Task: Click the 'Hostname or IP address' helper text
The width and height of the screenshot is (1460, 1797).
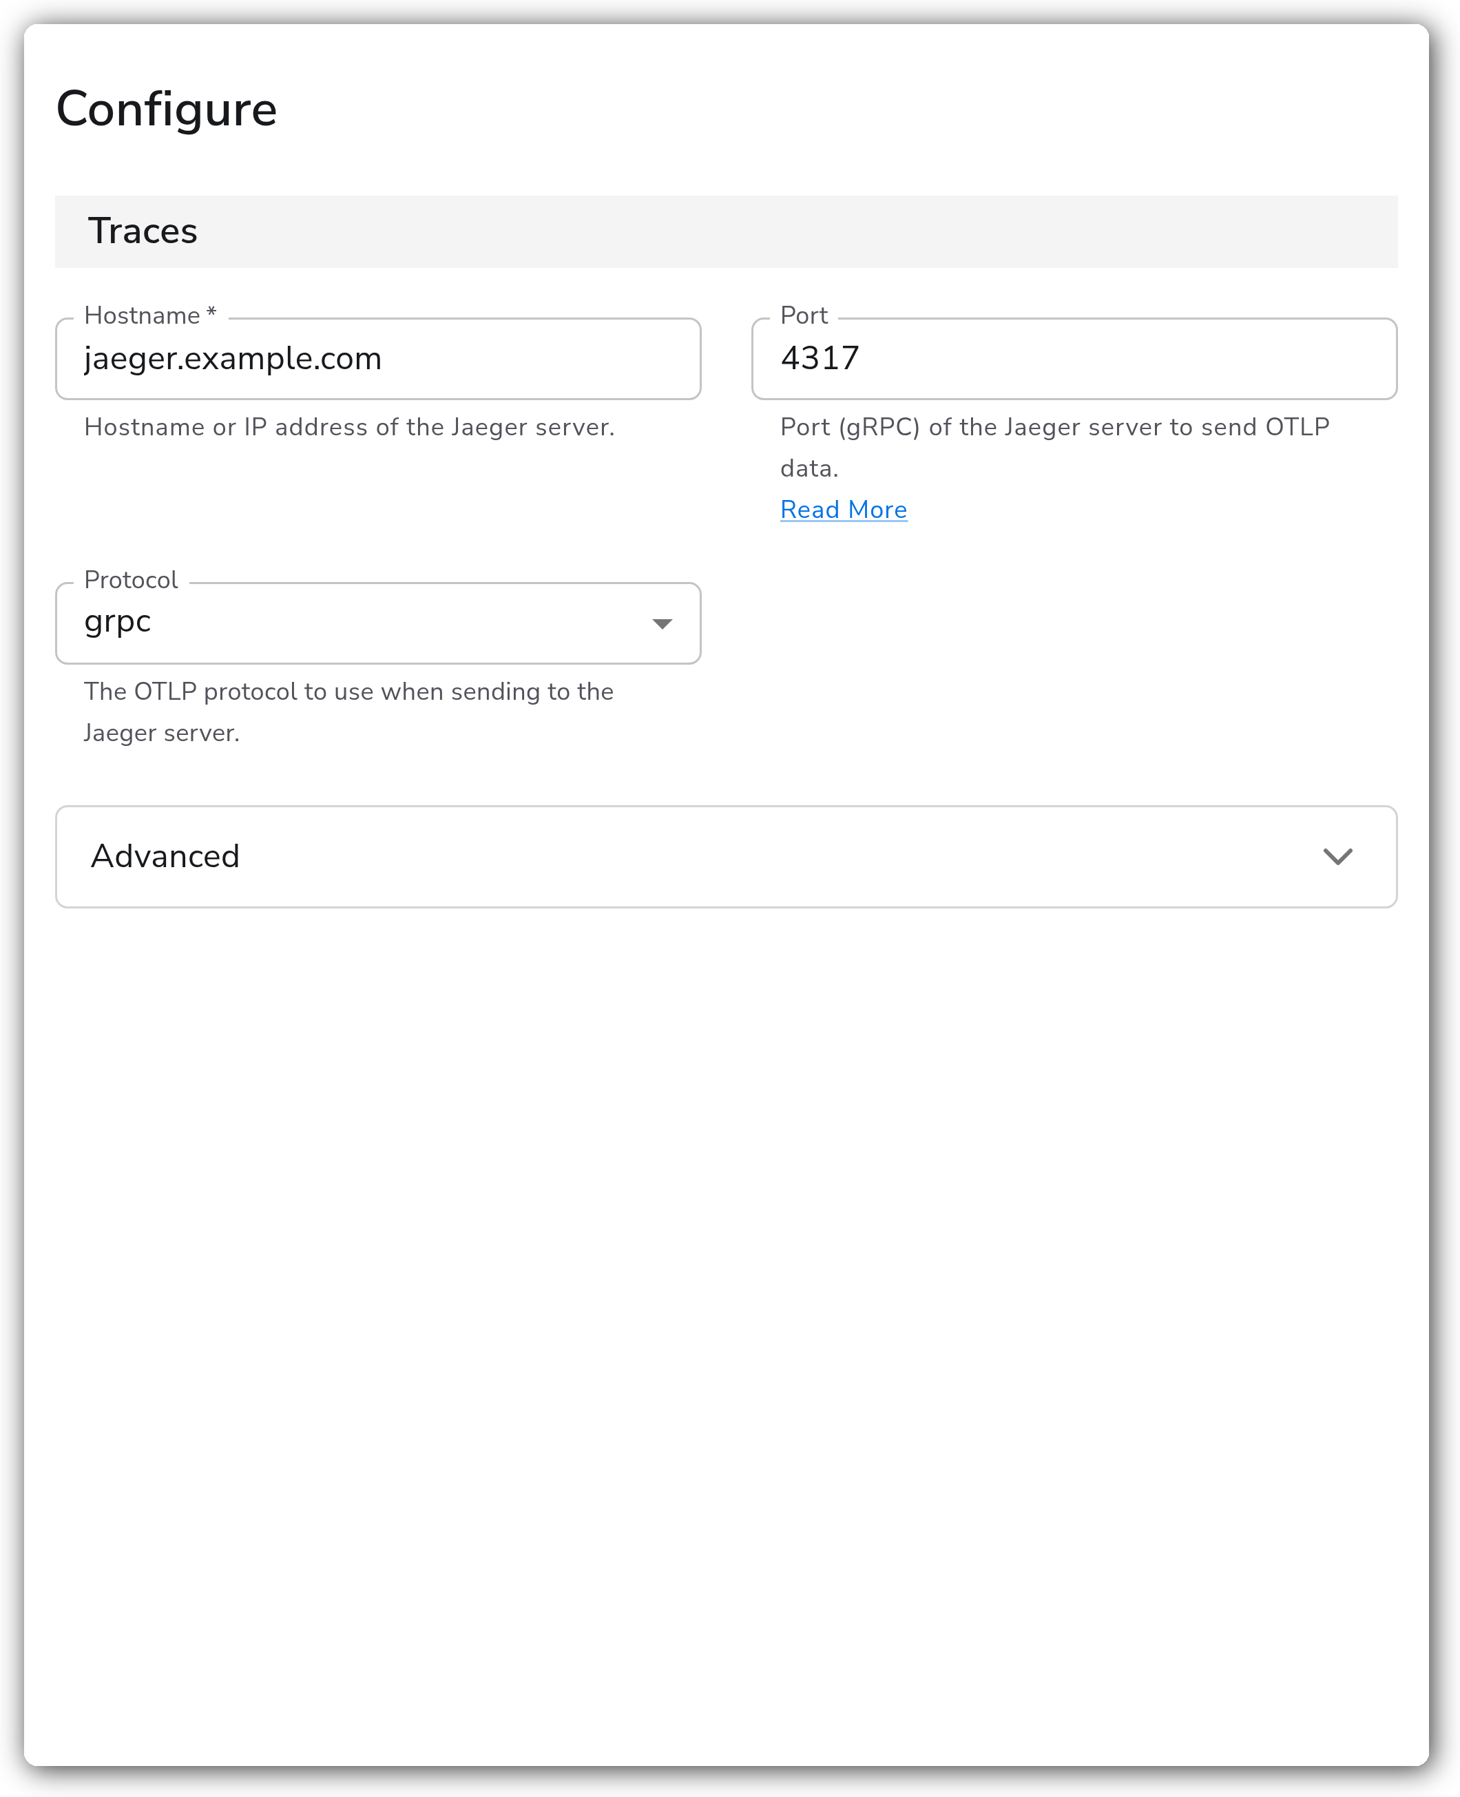Action: (x=349, y=427)
